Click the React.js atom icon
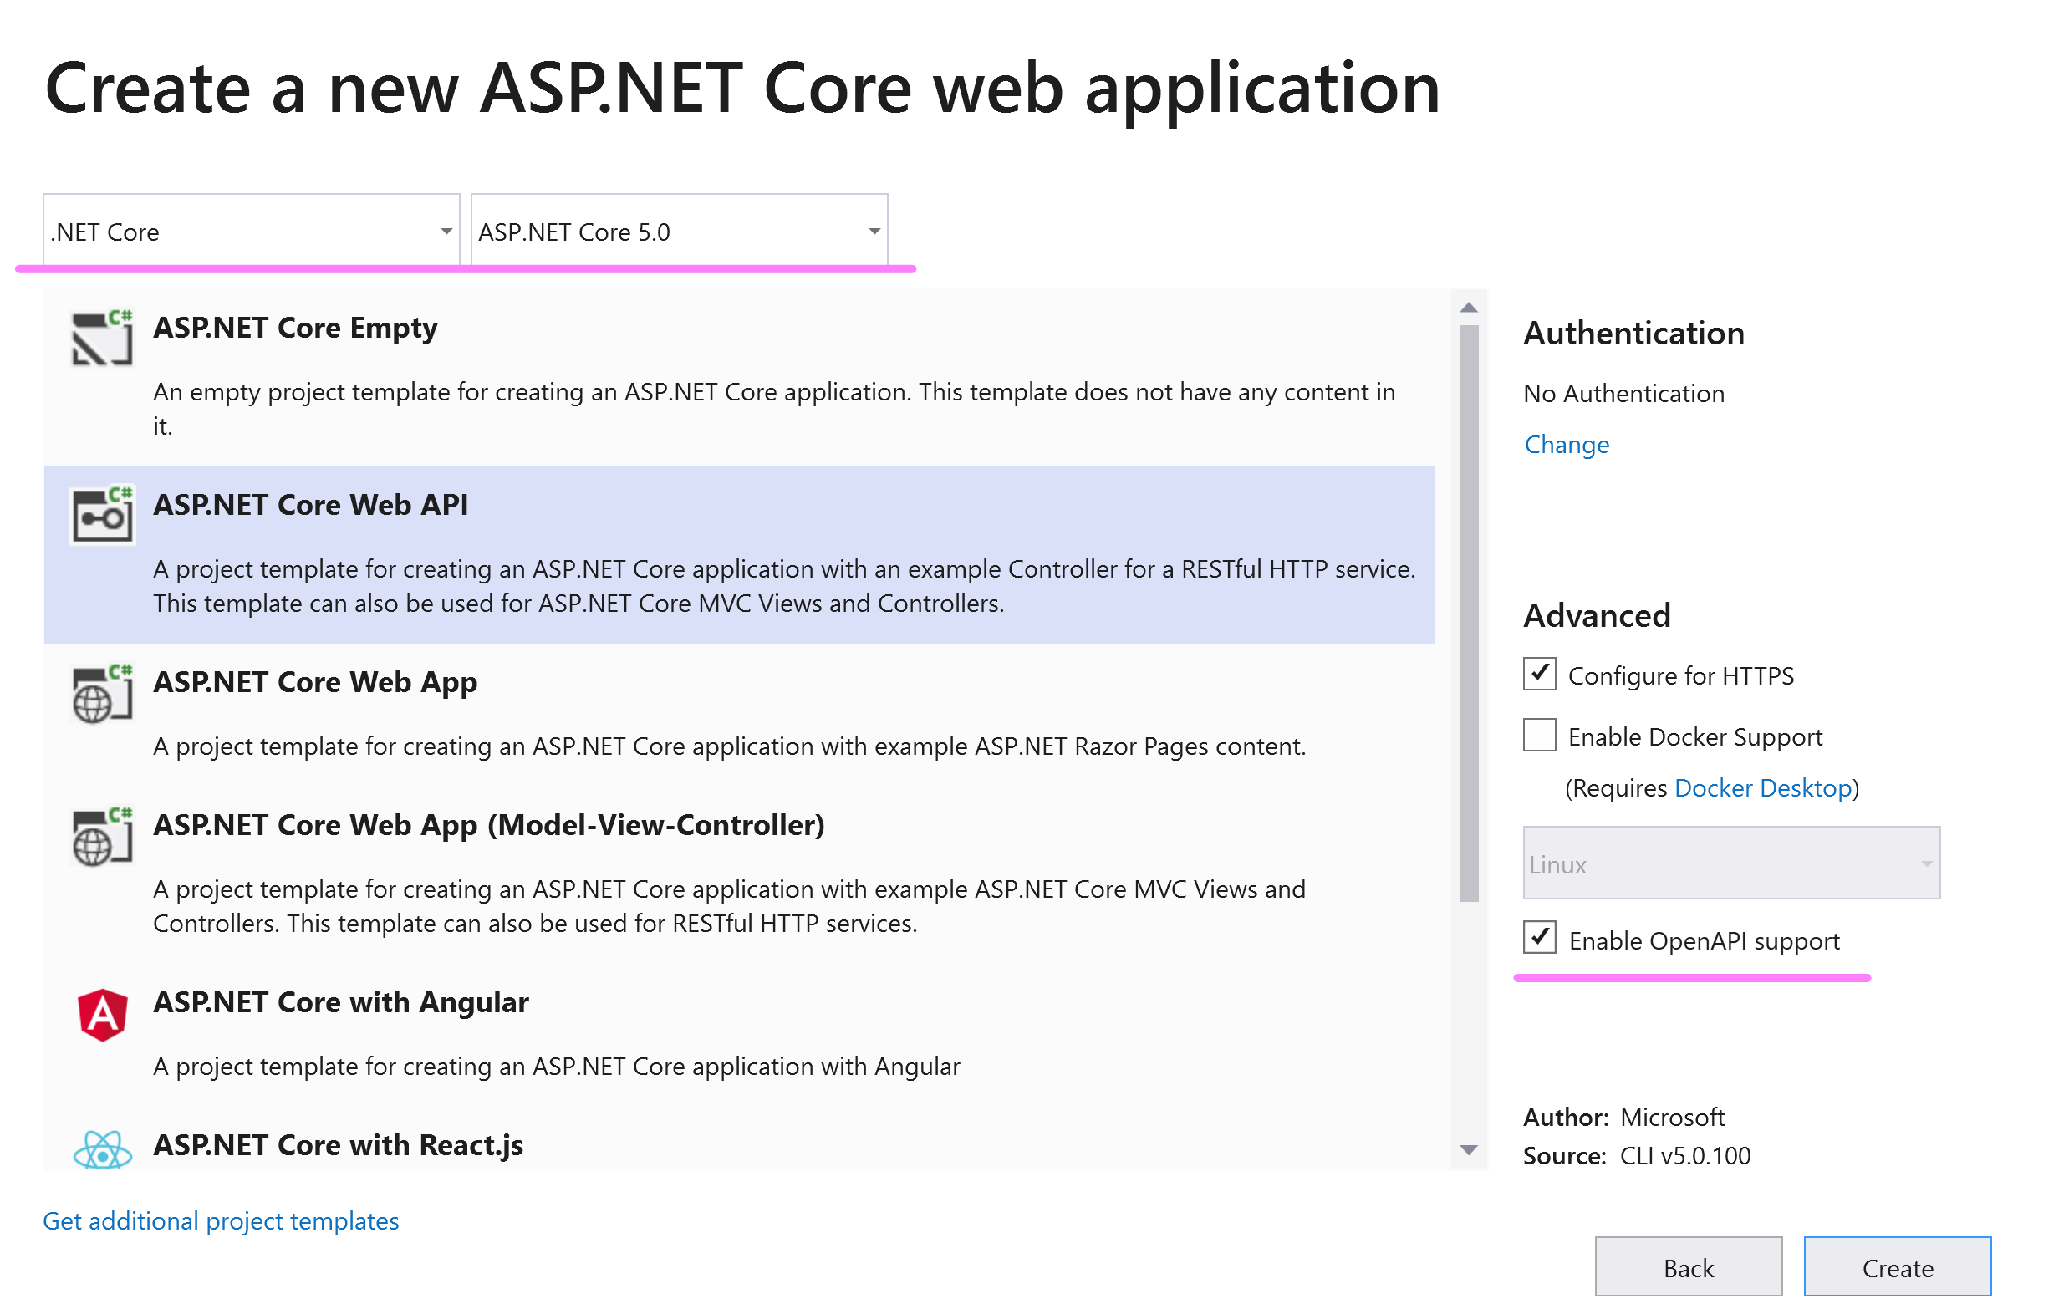 [x=102, y=1149]
